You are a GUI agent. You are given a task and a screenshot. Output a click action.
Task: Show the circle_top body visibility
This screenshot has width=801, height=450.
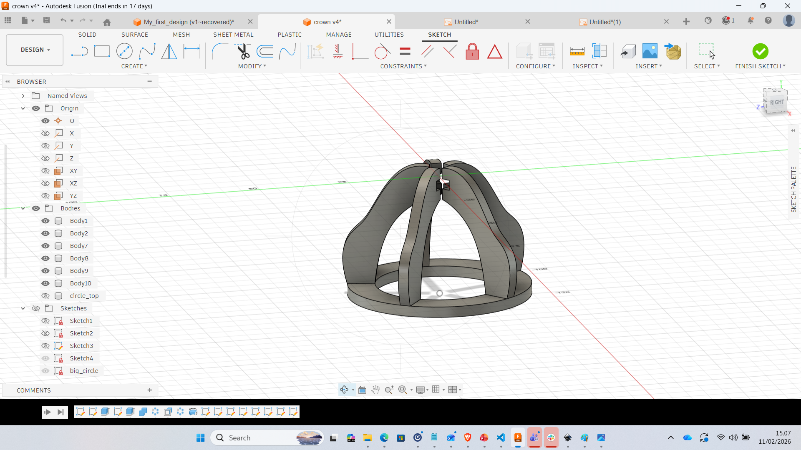point(45,296)
